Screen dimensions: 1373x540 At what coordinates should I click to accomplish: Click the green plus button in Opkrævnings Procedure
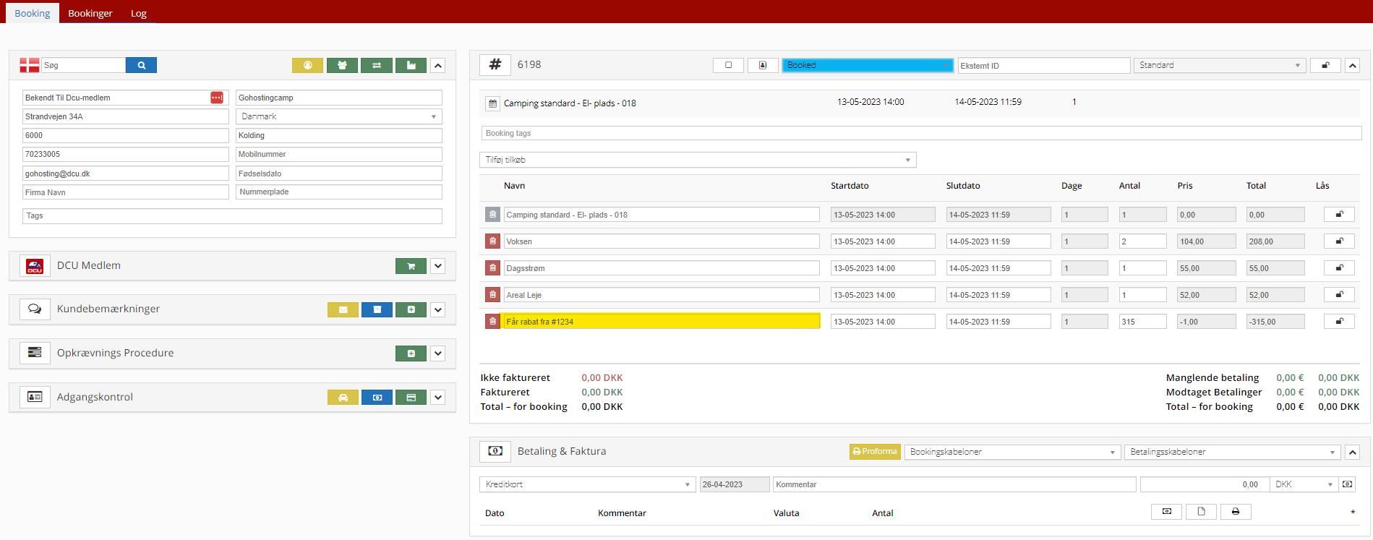point(411,353)
